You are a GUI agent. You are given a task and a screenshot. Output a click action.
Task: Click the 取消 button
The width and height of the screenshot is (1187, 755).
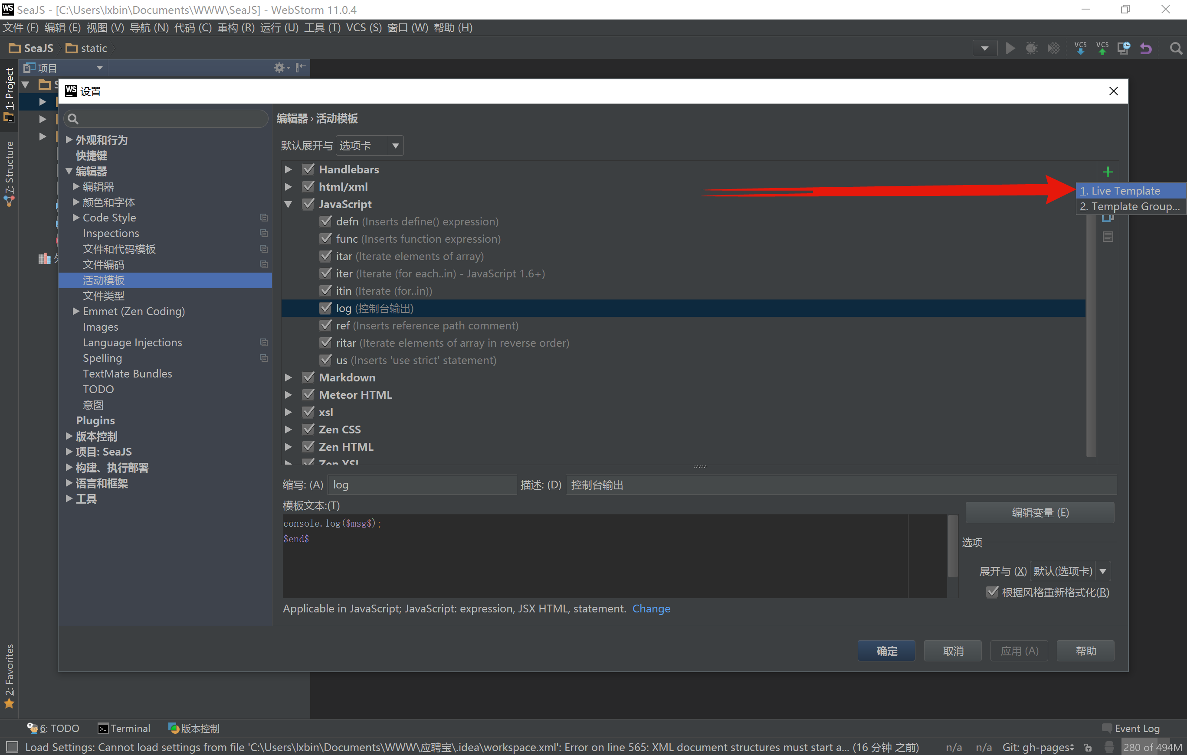[952, 651]
